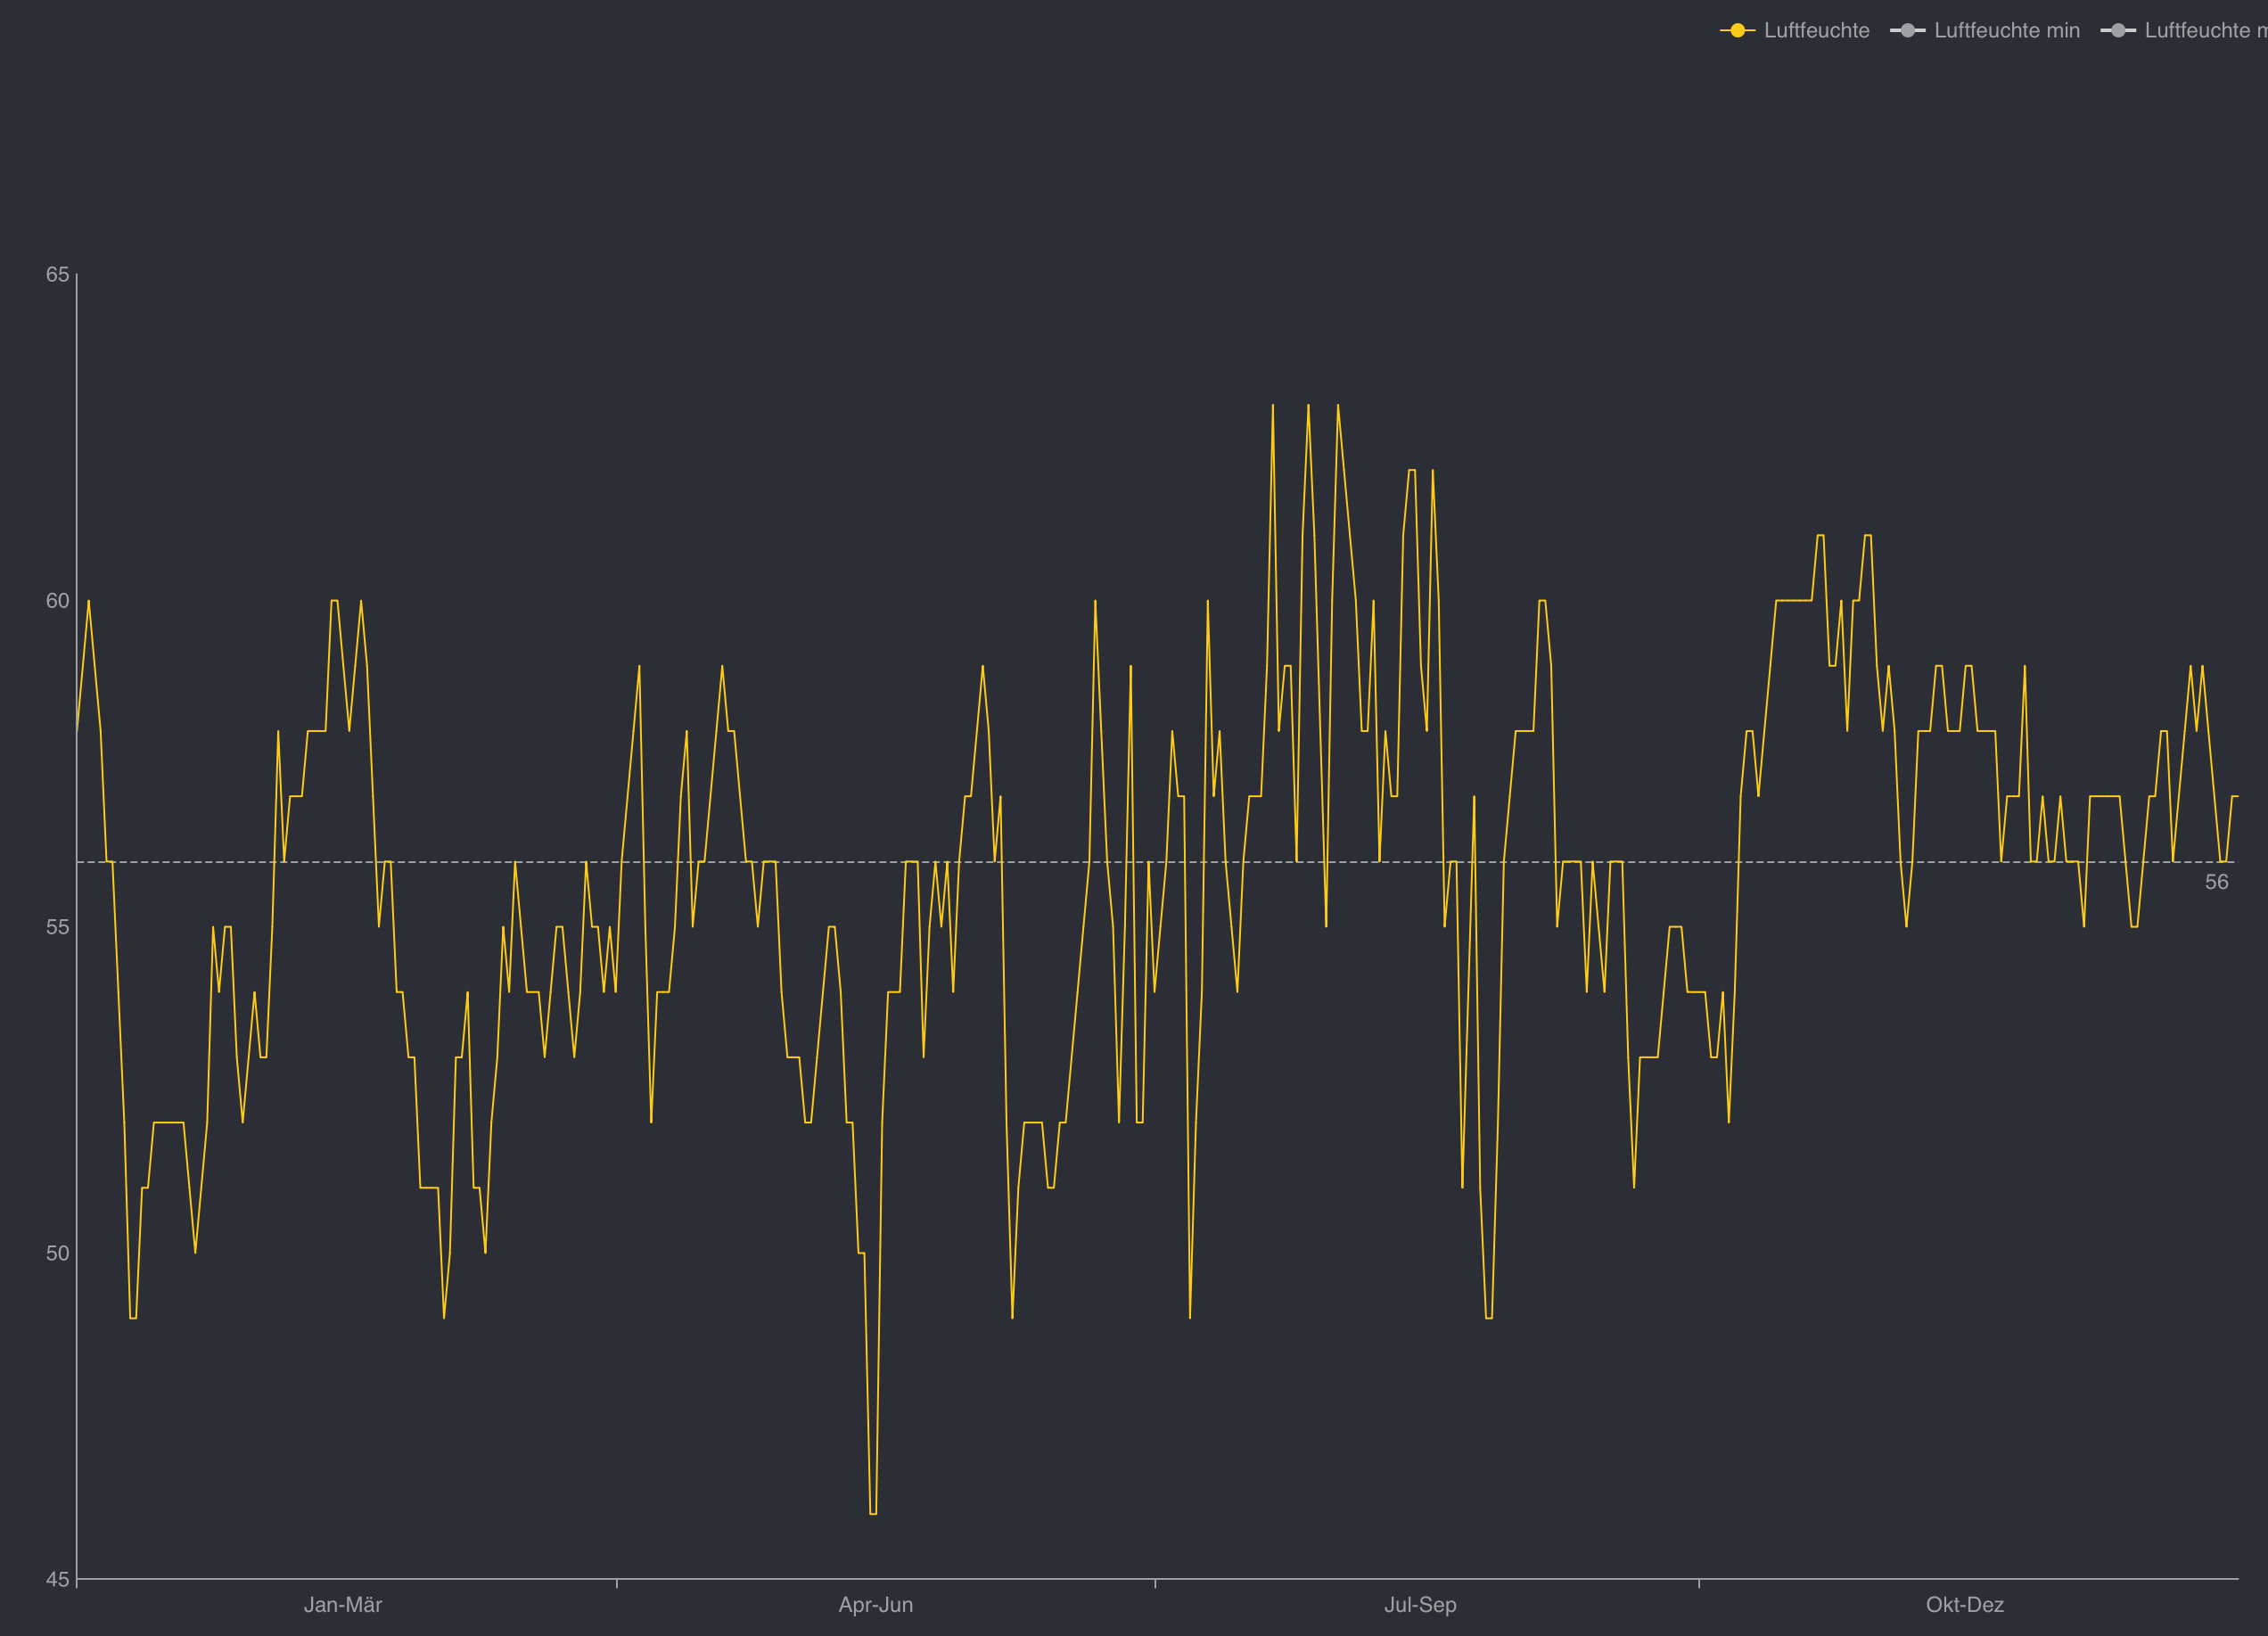Select the Jul-Sep quarter label

point(1419,1605)
